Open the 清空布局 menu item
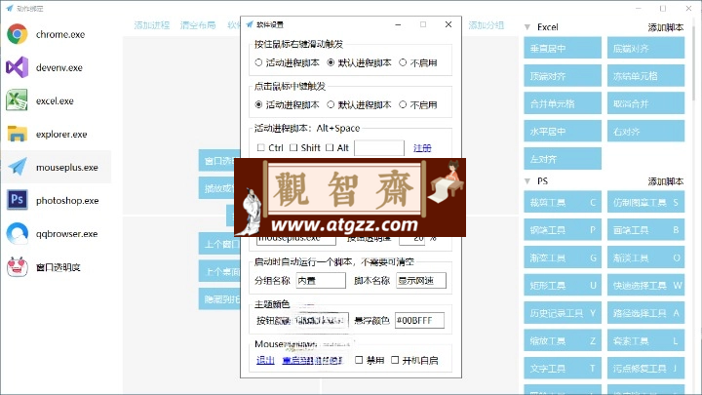 198,25
